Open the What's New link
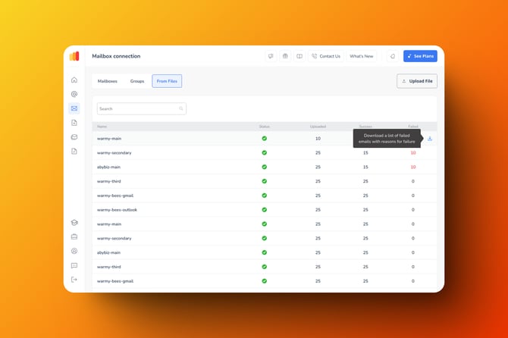Image resolution: width=508 pixels, height=338 pixels. click(x=362, y=56)
